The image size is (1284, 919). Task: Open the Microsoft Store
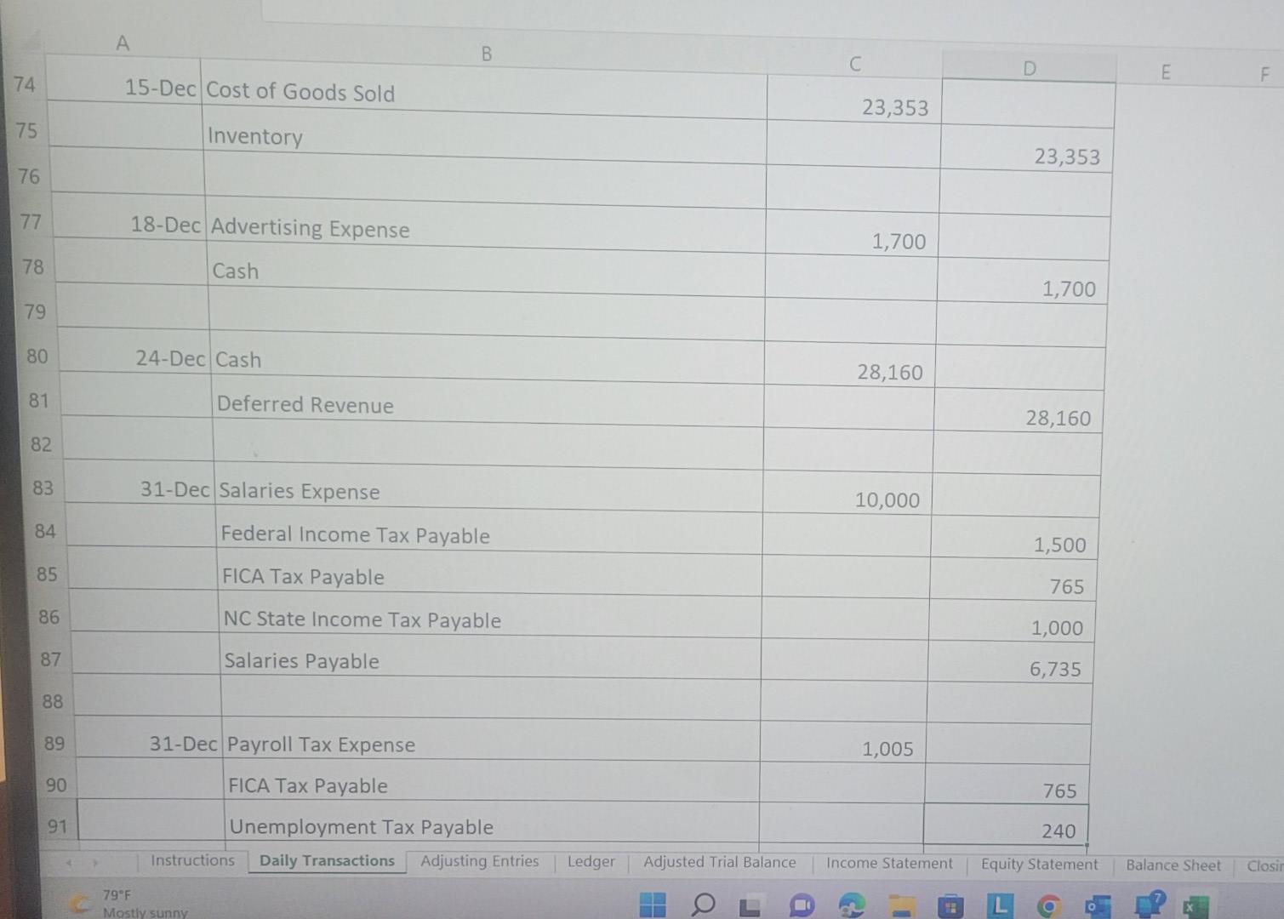click(x=949, y=905)
